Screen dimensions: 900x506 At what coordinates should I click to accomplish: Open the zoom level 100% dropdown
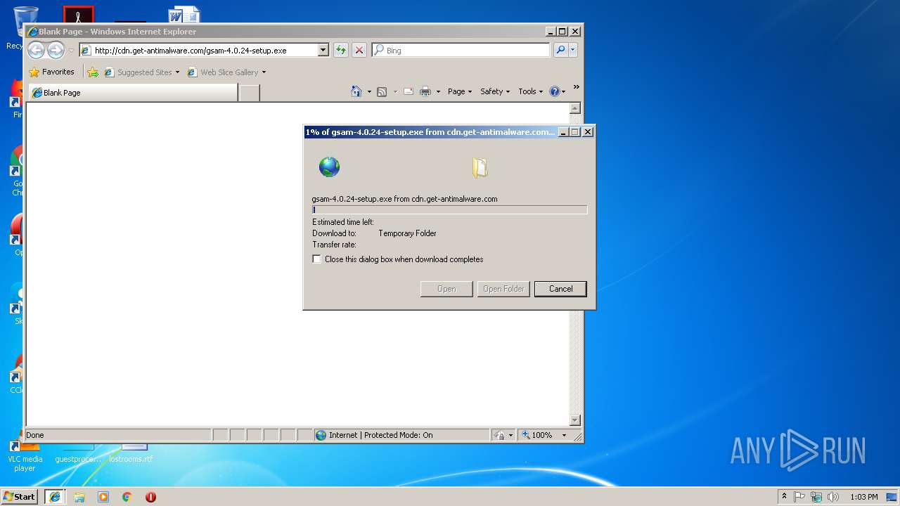564,435
